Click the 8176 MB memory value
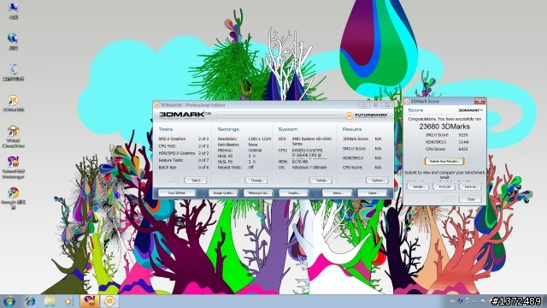 coord(300,162)
